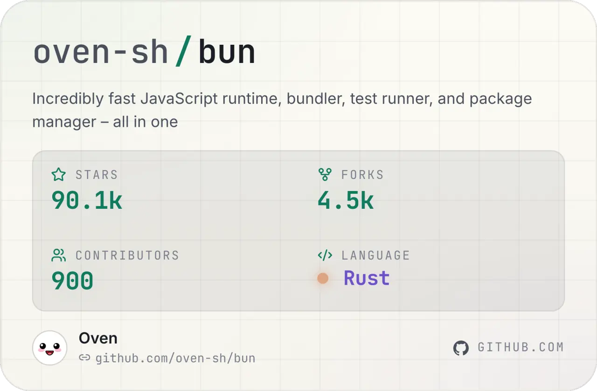This screenshot has height=391, width=597.
Task: Click the 90.1k stars count
Action: [x=87, y=200]
